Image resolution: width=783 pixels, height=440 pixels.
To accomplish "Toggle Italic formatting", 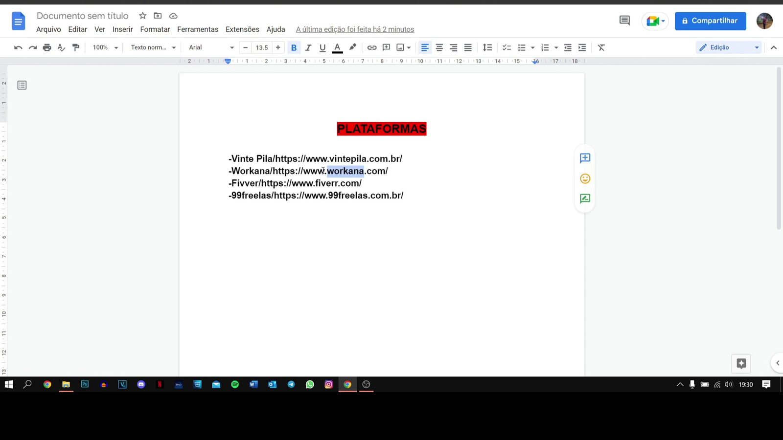I will 308,47.
